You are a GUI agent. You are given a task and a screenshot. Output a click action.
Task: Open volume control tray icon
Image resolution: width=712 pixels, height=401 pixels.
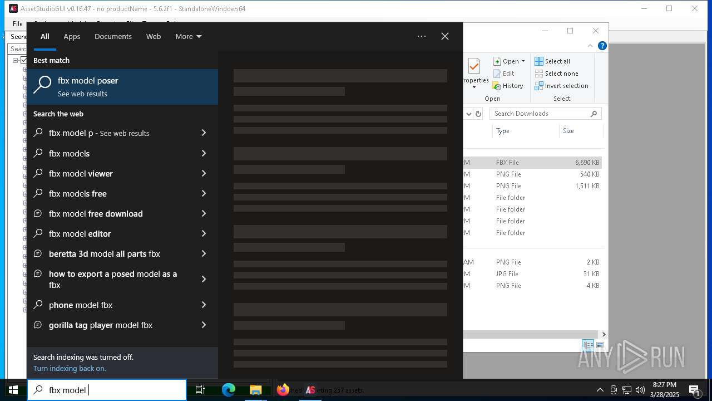tap(640, 390)
